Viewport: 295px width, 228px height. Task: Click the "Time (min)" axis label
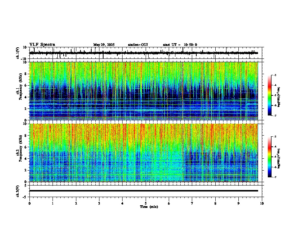[x=149, y=207]
